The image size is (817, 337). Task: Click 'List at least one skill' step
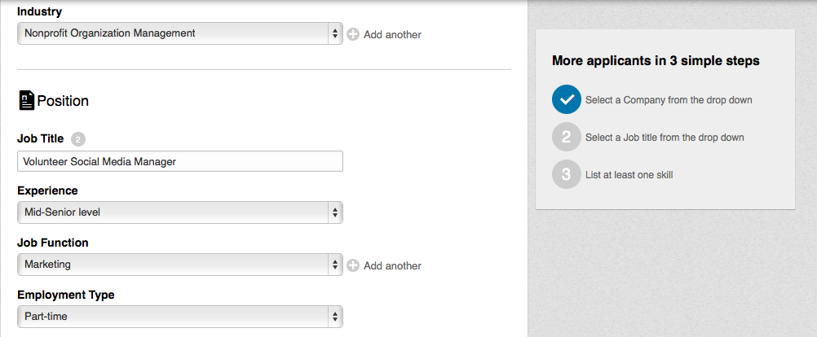pos(629,175)
